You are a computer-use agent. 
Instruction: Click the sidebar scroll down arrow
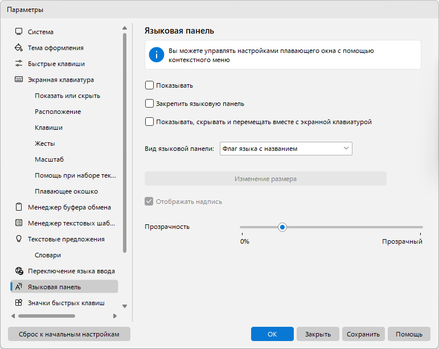(125, 306)
